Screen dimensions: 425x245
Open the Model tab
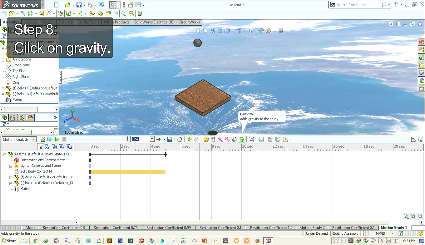[x=31, y=228]
